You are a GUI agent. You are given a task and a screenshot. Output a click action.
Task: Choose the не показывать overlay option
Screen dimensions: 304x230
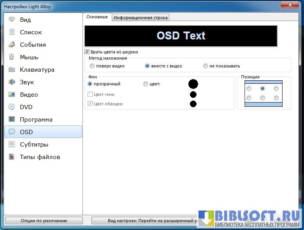pos(206,66)
